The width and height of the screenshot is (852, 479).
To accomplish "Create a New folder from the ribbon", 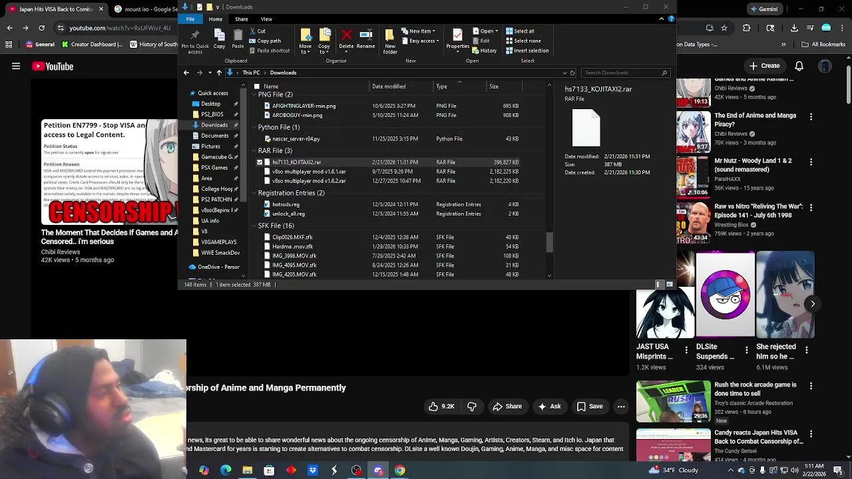I will (390, 41).
